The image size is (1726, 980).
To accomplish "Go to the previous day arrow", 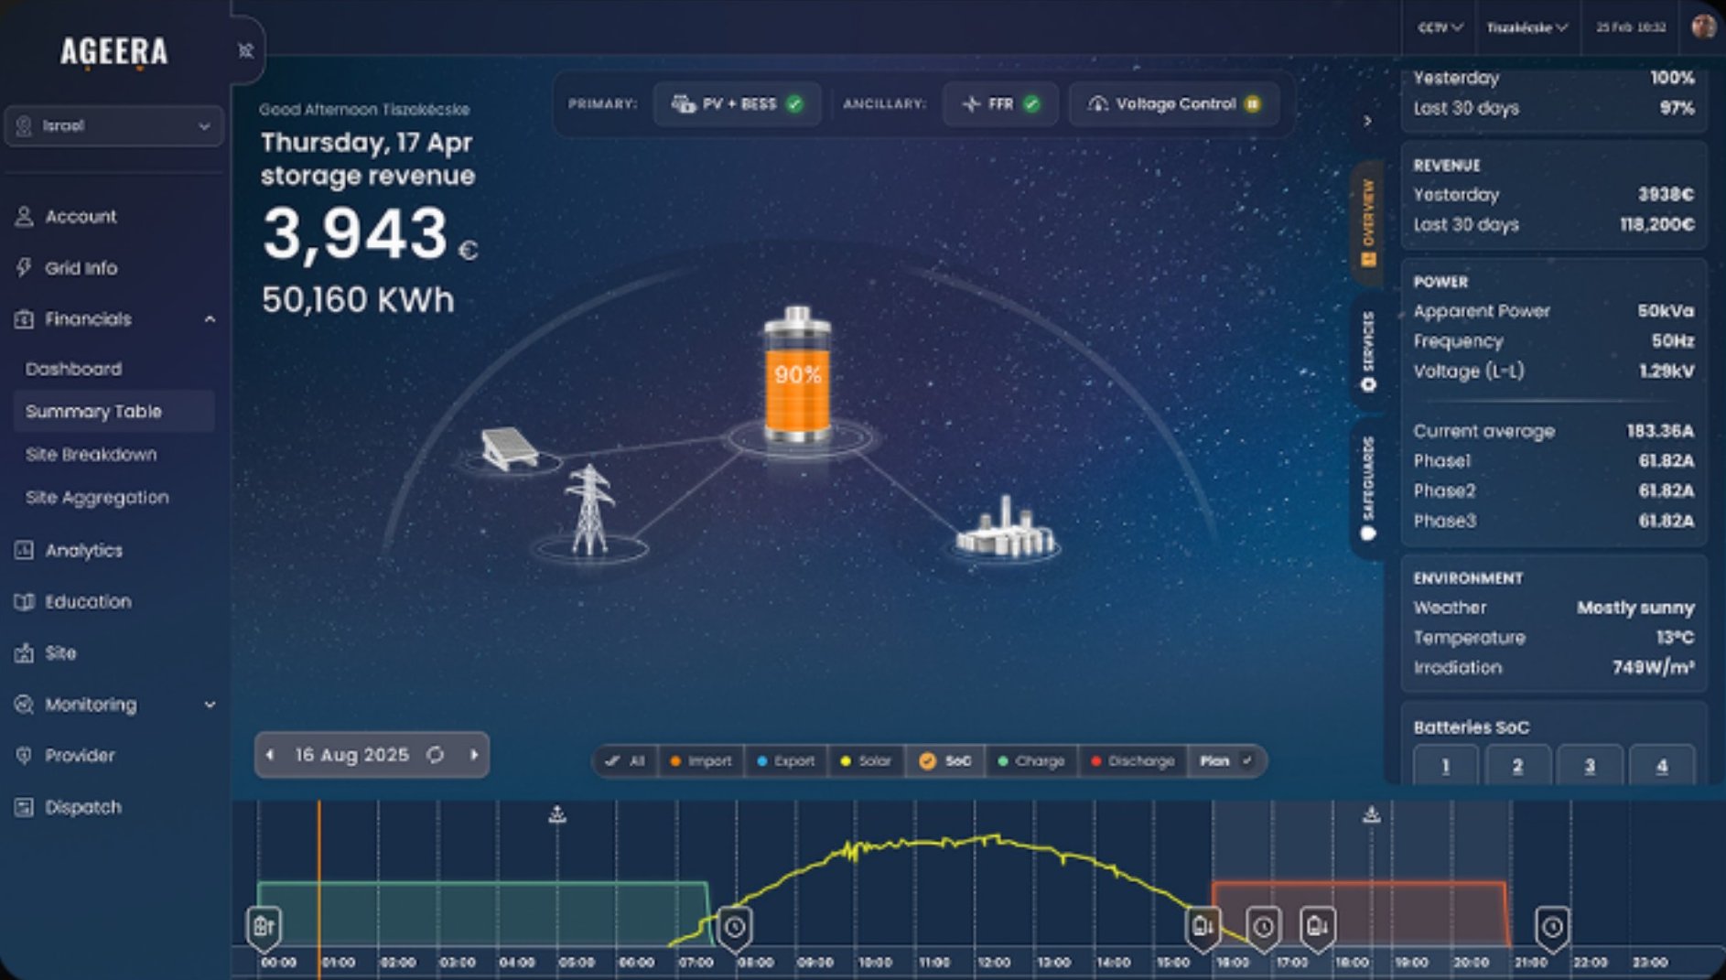I will 270,756.
